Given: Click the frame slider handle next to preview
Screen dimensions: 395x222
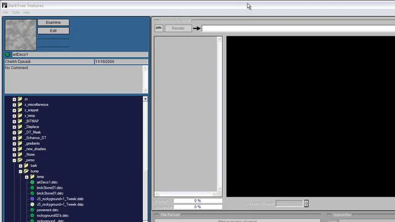Looking at the screenshot, I should point(306,203).
